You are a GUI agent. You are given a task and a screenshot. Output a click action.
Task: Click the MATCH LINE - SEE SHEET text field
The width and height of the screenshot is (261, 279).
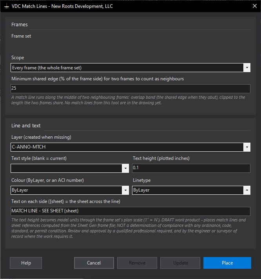click(130, 211)
